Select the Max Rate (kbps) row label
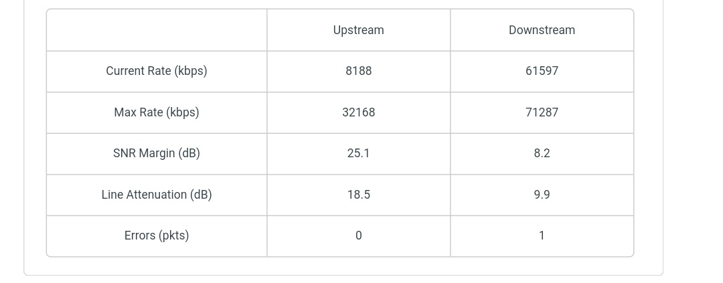 157,112
